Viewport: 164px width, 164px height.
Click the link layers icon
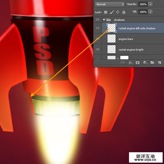pyautogui.click(x=123, y=63)
